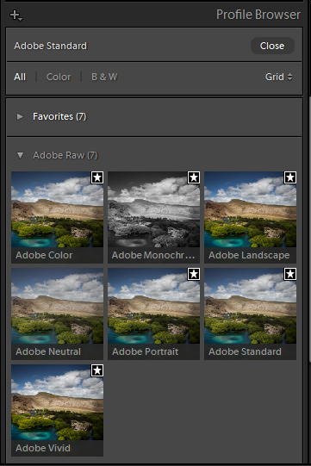Close the Profile Browser
311x466 pixels.
tap(272, 46)
